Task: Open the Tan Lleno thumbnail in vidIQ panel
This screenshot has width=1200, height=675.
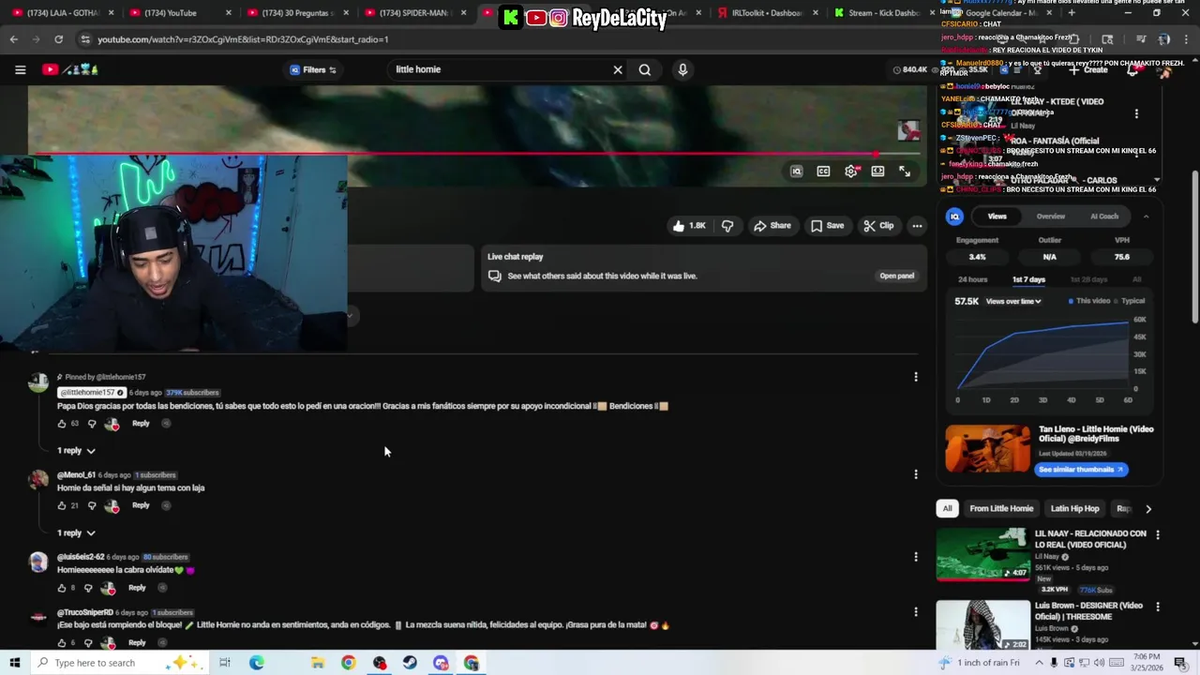Action: pyautogui.click(x=987, y=449)
